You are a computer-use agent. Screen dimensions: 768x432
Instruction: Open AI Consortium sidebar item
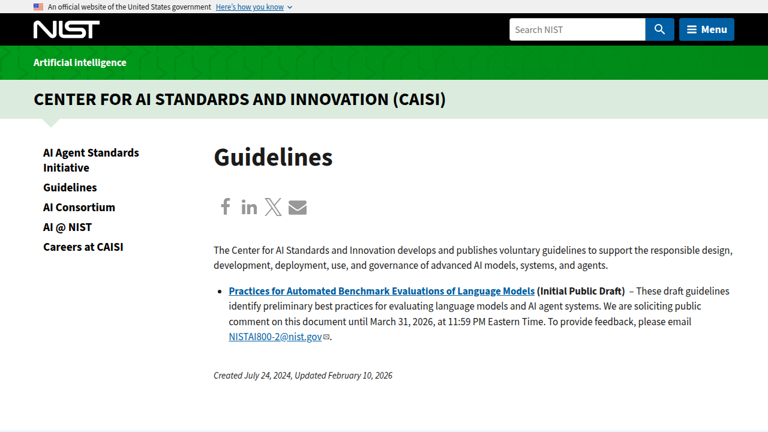(x=79, y=208)
